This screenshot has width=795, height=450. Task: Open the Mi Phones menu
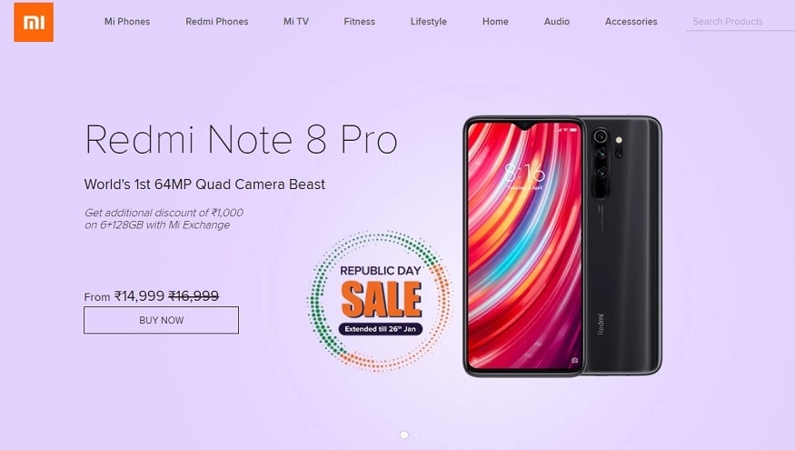127,21
